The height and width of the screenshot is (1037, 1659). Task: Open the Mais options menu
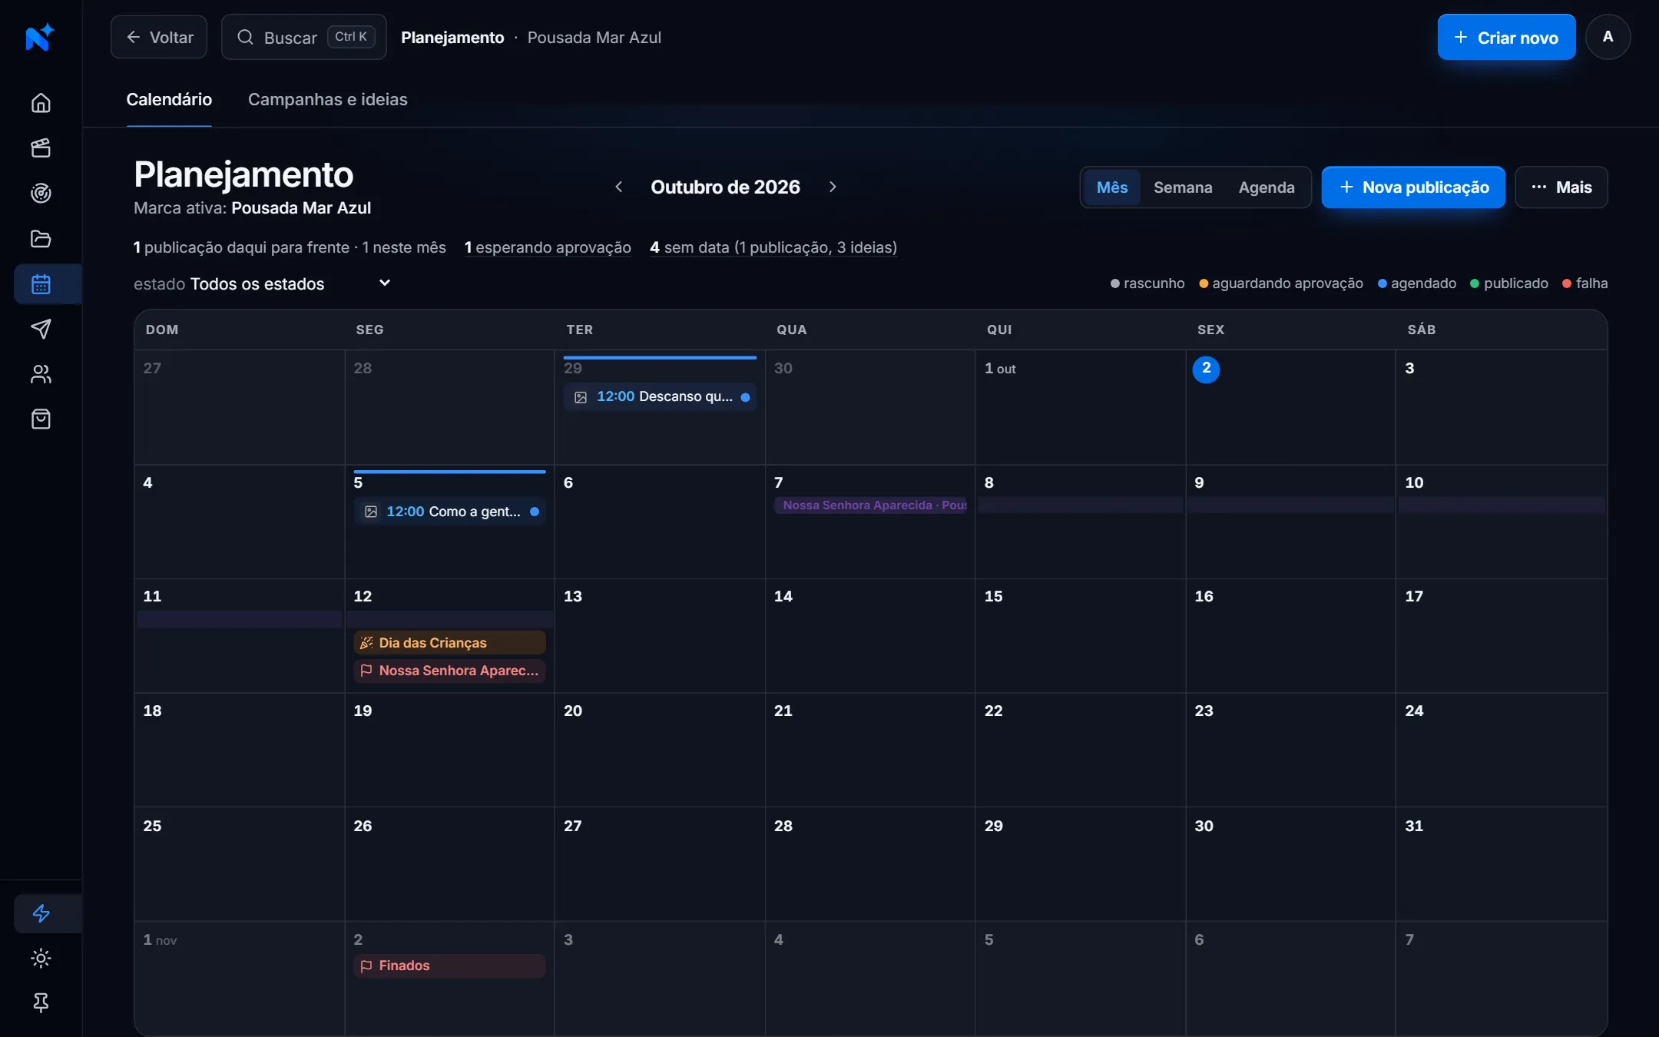(x=1561, y=187)
